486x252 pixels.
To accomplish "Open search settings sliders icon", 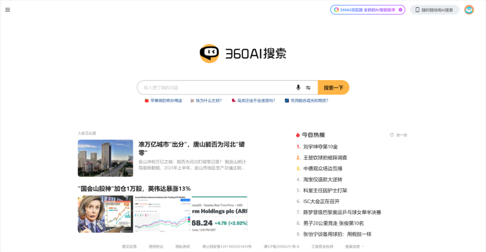I will [308, 88].
